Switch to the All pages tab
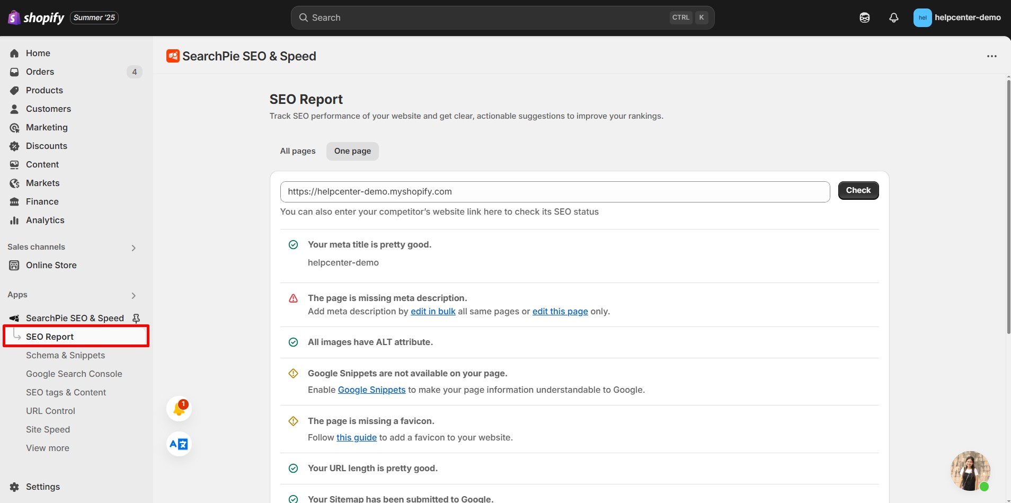 click(297, 151)
